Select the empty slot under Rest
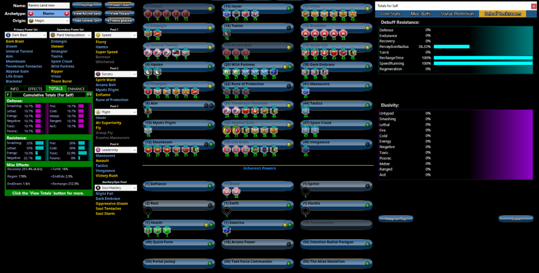Screen dimensions: 539x273 pyautogui.click(x=148, y=210)
